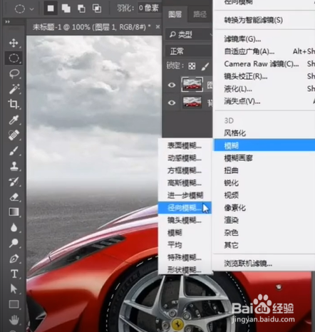Select the Clone Stamp tool
The width and height of the screenshot is (315, 332).
point(14,166)
